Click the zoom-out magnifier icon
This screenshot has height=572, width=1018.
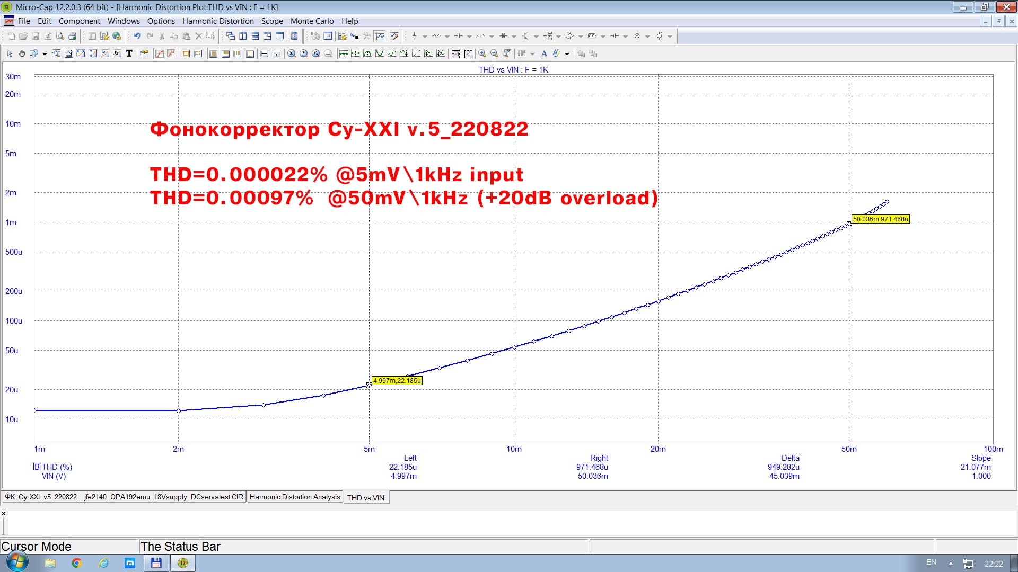[494, 53]
